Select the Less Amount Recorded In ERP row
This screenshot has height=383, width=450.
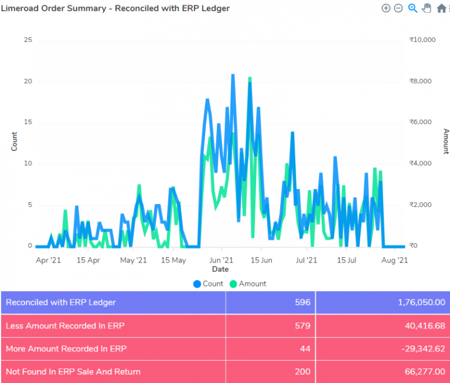[226, 326]
